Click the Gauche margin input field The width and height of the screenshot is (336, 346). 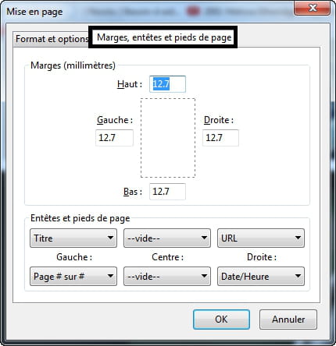coord(114,138)
